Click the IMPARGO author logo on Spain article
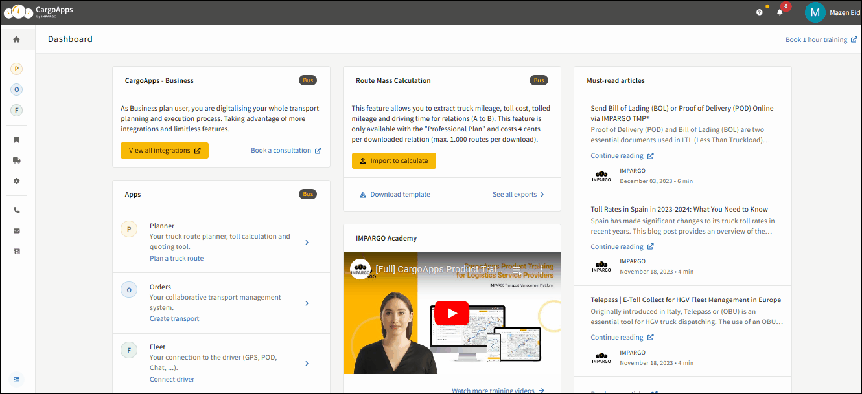This screenshot has height=394, width=862. pyautogui.click(x=601, y=267)
